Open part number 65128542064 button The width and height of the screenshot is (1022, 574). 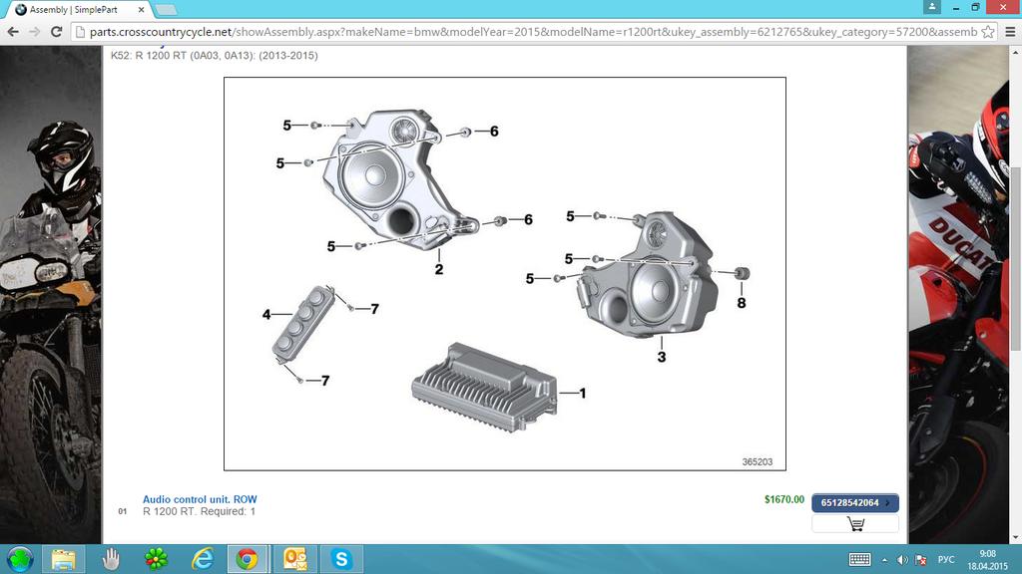coord(854,503)
